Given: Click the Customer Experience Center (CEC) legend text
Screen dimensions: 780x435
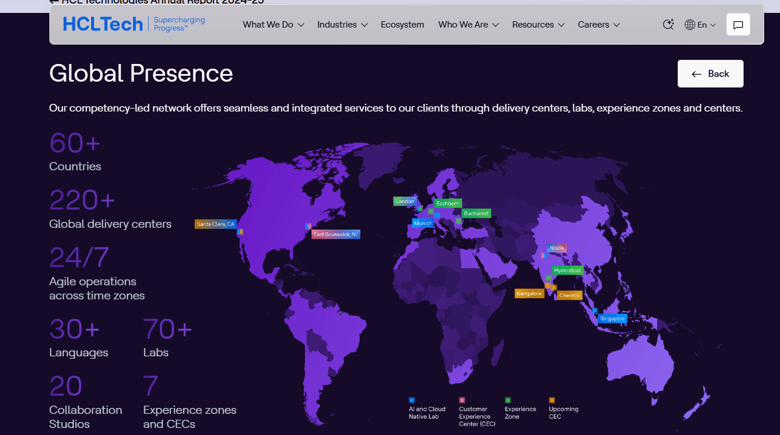Looking at the screenshot, I should point(477,416).
